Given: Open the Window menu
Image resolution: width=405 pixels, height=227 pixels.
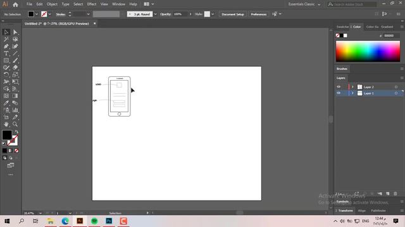Looking at the screenshot, I should point(118,4).
